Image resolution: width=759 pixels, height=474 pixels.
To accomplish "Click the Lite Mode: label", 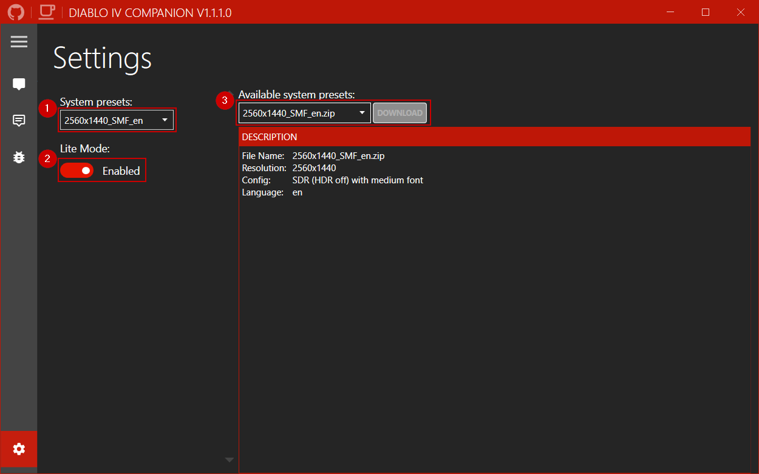I will (x=84, y=149).
